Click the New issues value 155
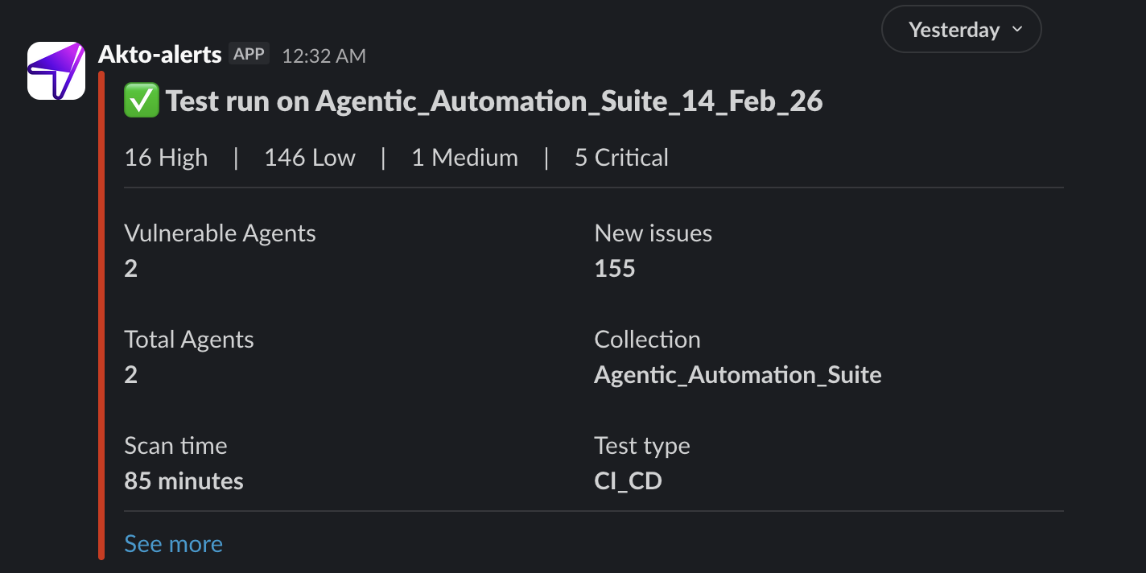This screenshot has height=573, width=1146. 615,269
